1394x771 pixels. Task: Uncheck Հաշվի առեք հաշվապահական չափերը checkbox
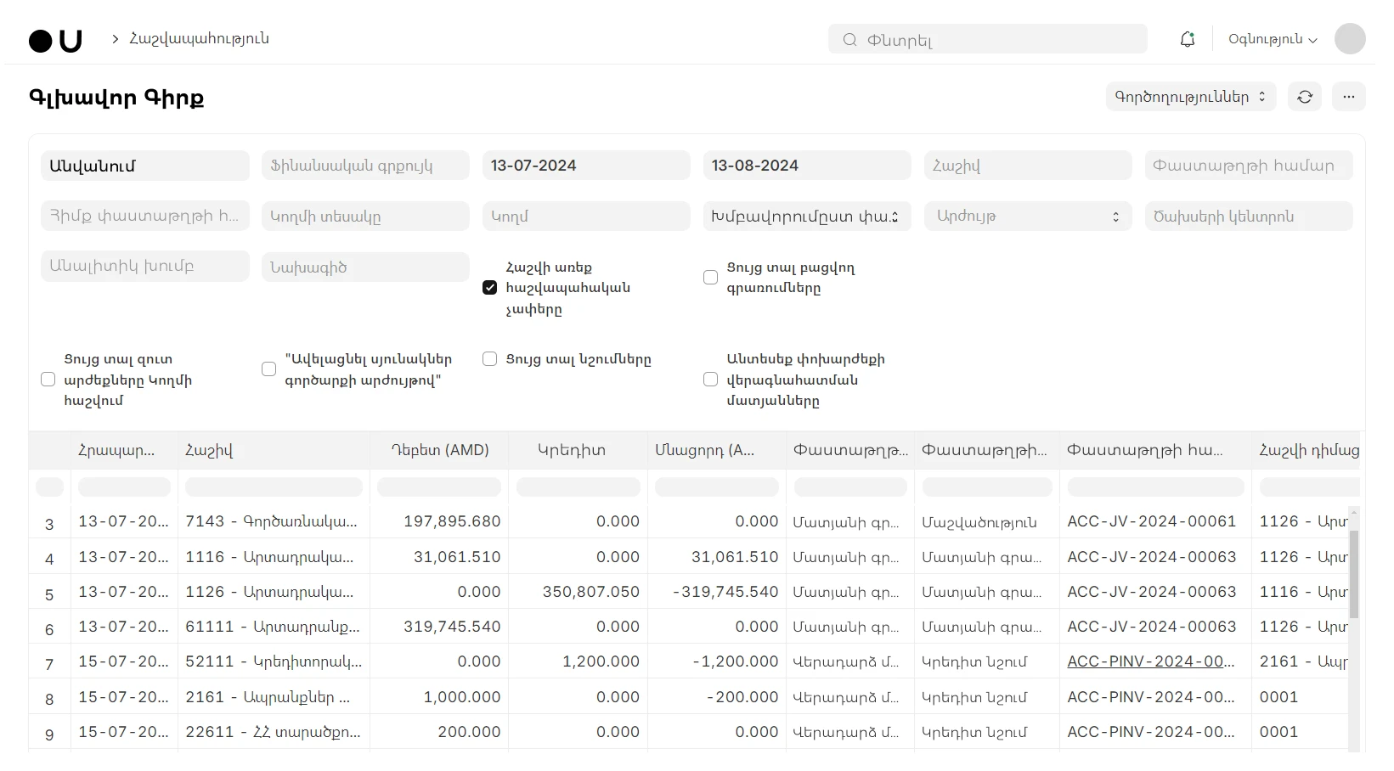click(x=490, y=288)
